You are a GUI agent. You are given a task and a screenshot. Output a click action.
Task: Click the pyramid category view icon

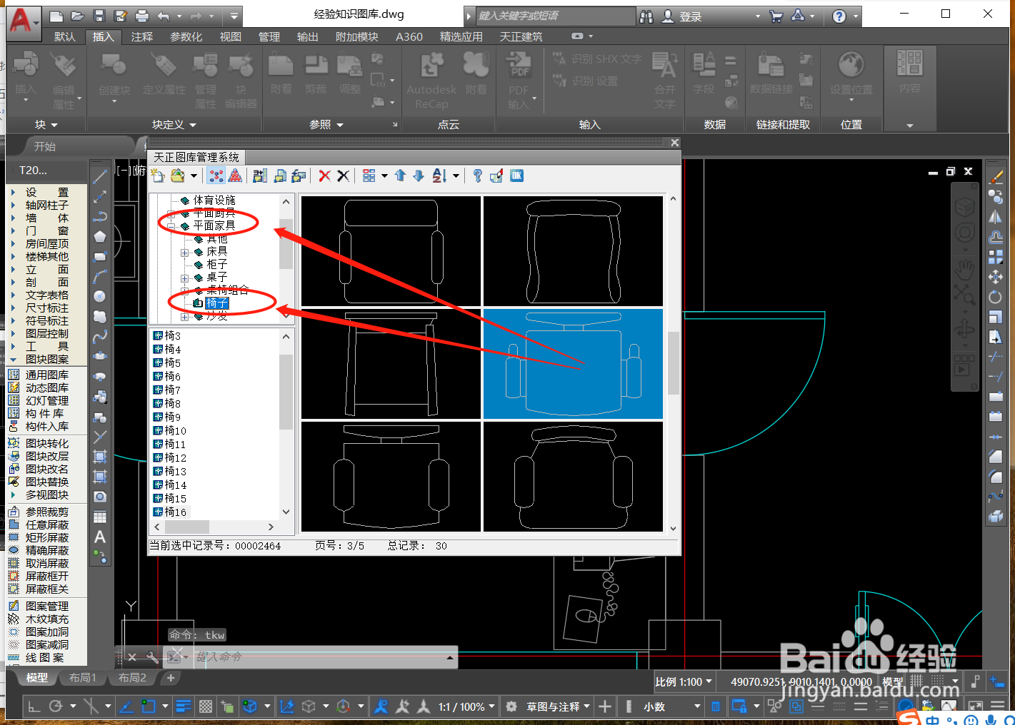point(235,176)
